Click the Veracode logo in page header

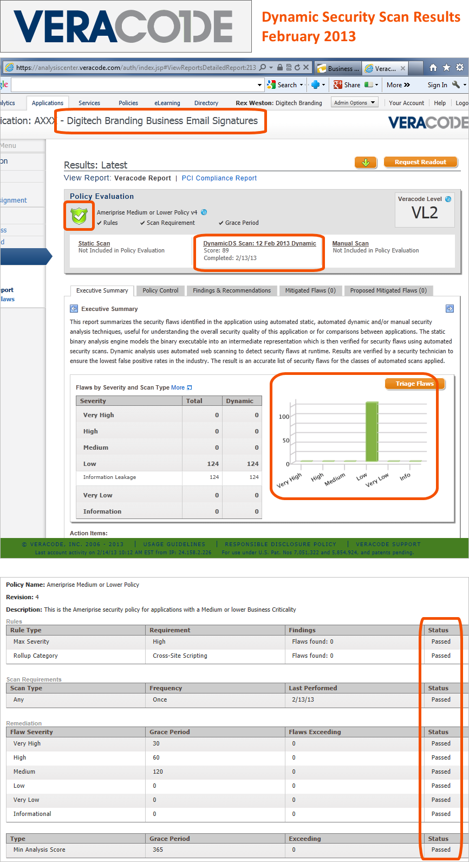[428, 122]
